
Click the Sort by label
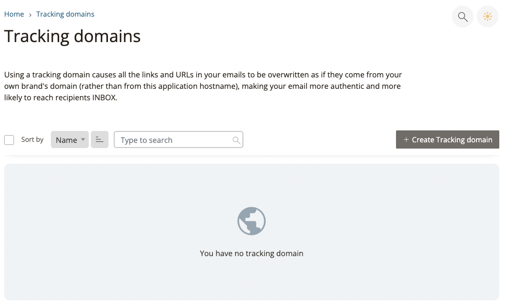click(32, 139)
